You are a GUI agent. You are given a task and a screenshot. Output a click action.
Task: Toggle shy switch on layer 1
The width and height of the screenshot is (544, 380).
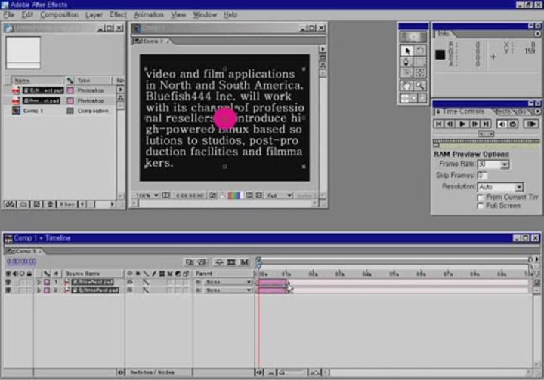(130, 282)
